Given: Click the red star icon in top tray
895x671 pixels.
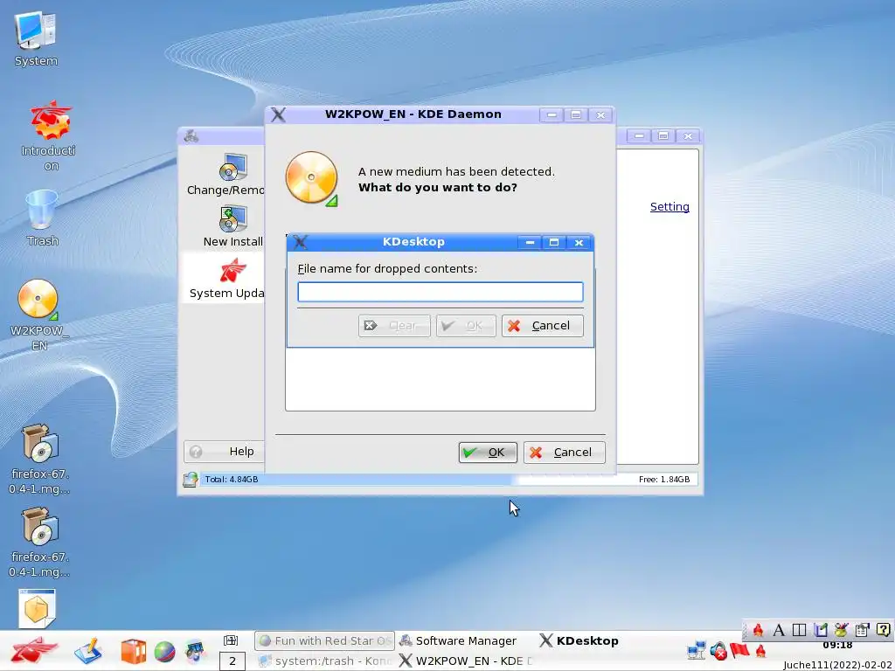Looking at the screenshot, I should click(758, 630).
